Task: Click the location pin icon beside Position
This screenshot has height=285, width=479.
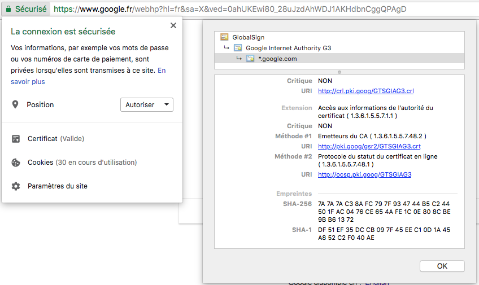Action: [x=15, y=104]
